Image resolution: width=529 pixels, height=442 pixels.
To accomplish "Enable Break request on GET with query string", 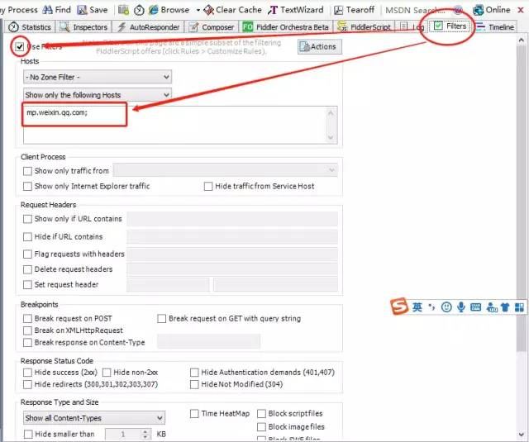I will tap(162, 319).
